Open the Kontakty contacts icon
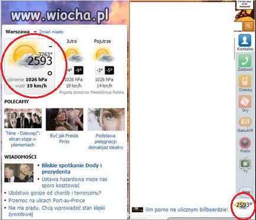Screen dimensions: 256x220 pyautogui.click(x=245, y=41)
